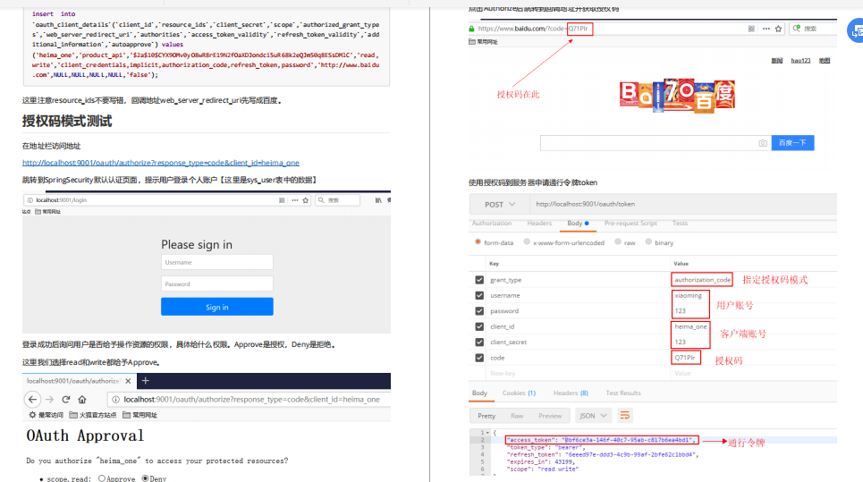Viewport: 863px width, 482px height.
Task: Click the green padlock icon in the baidu.com address bar
Action: (471, 29)
